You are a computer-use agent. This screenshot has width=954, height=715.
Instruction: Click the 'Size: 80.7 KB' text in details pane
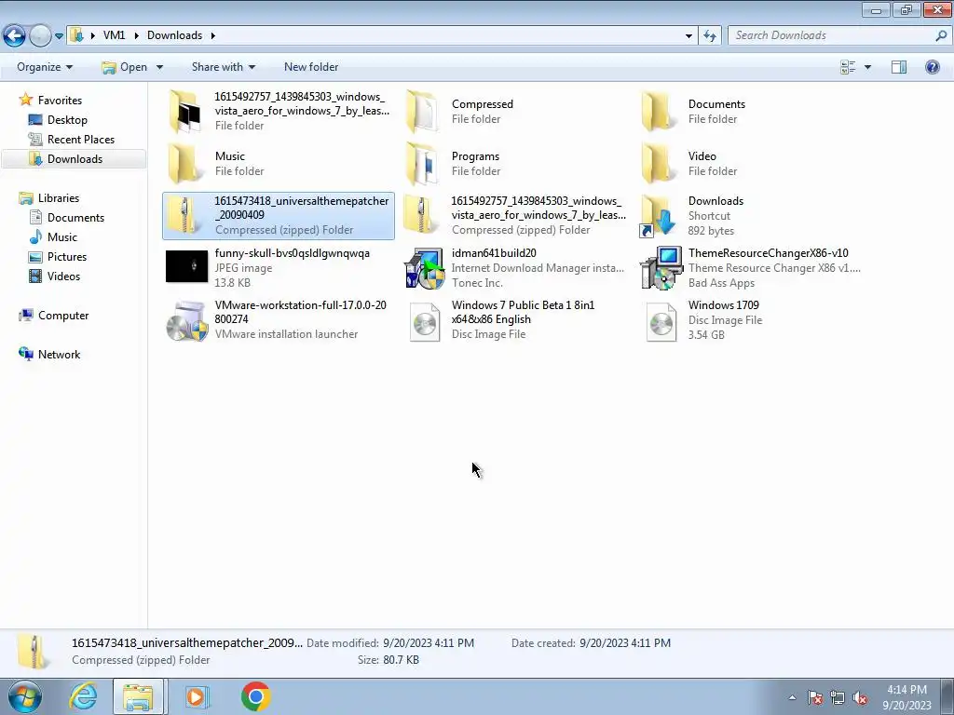coord(388,660)
